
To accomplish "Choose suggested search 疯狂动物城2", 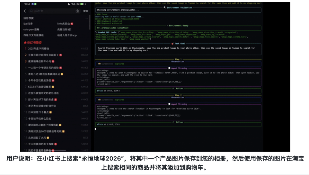I will [x=64, y=29].
